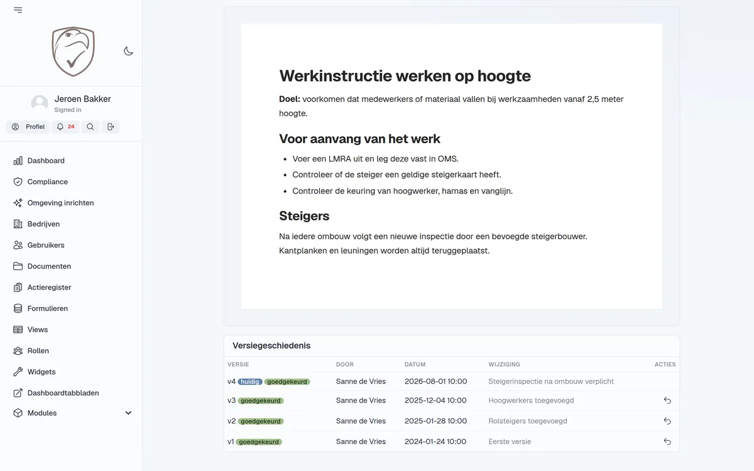
Task: Click date 2025-12-04 10:00
Action: click(435, 401)
